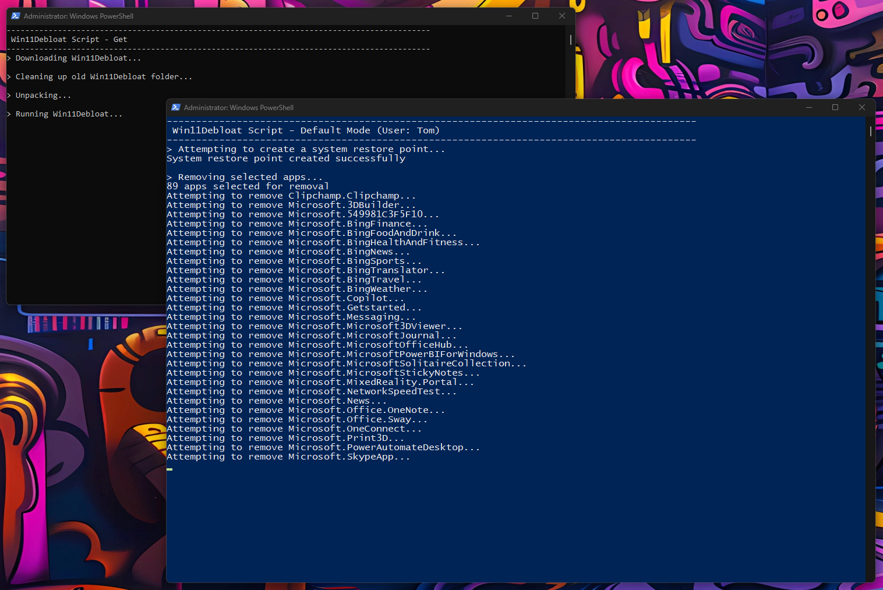Image resolution: width=883 pixels, height=590 pixels.
Task: Click the "Downloading Win11Debloat..." output line
Action: coord(78,58)
